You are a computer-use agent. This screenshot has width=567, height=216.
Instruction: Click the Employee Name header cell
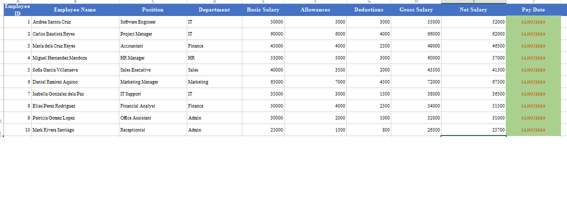coord(75,10)
